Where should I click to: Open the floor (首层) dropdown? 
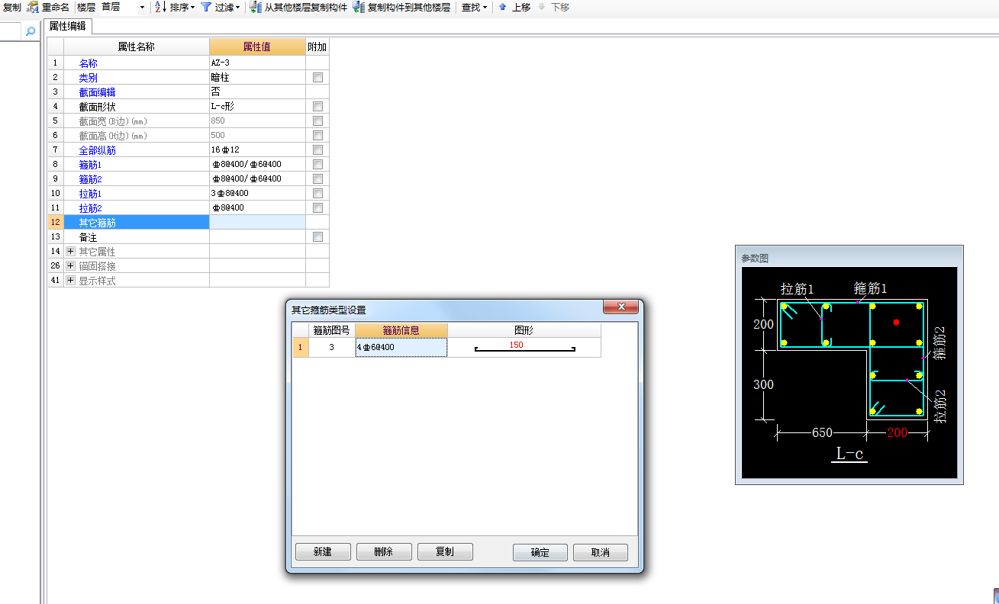coord(142,8)
